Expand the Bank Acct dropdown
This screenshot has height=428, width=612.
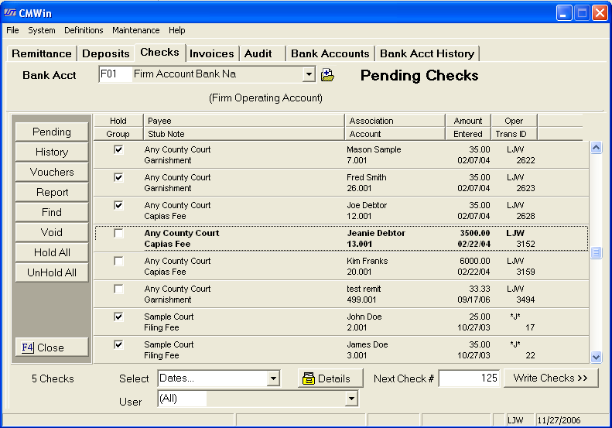point(309,75)
